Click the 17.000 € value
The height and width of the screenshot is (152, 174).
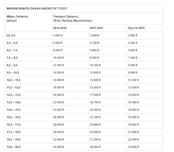click(x=95, y=95)
